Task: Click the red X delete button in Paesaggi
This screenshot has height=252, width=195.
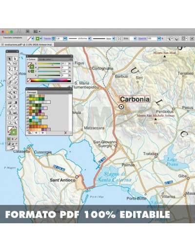Action: [x=65, y=133]
